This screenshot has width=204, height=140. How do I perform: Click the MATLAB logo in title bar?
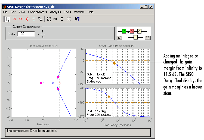(x=4, y=7)
